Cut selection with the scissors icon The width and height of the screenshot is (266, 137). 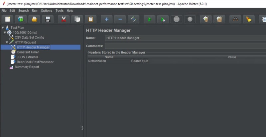[x=64, y=19]
